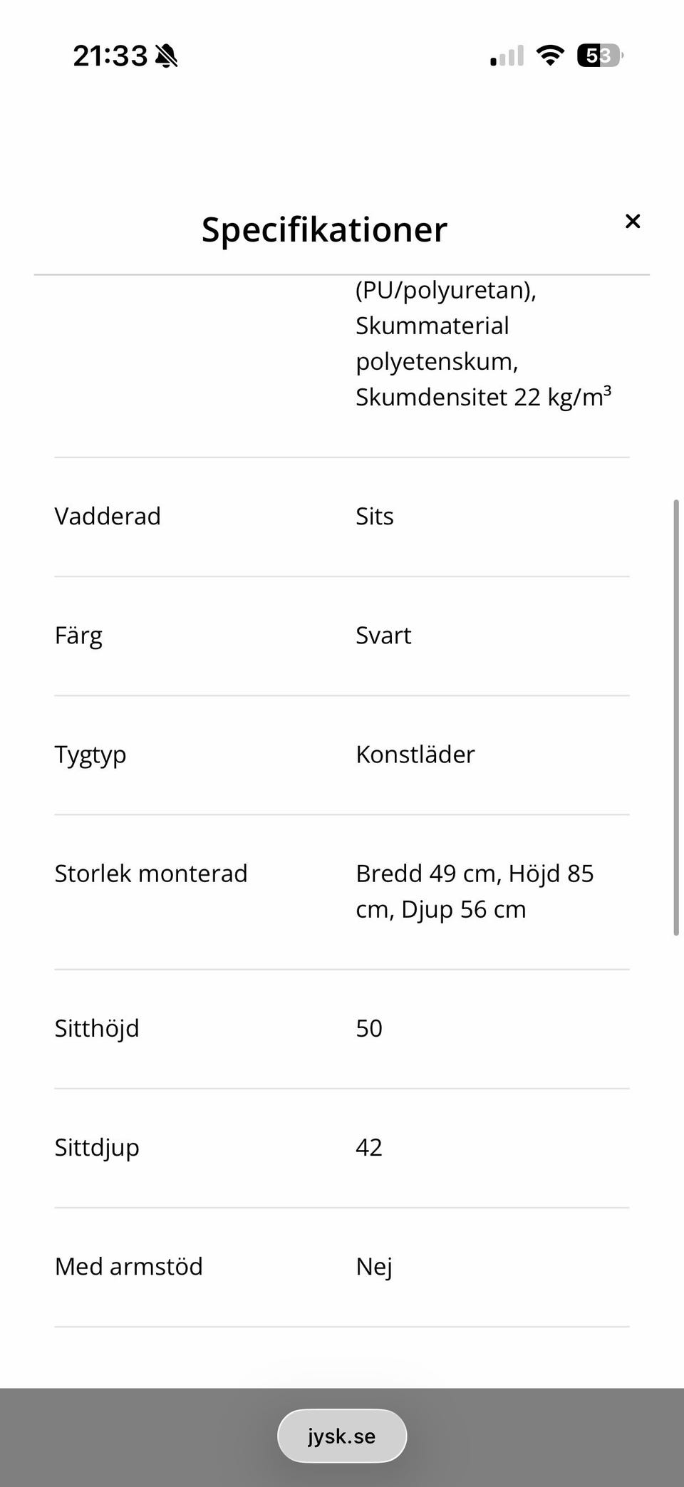Viewport: 684px width, 1487px height.
Task: Click the Storlek monterad label
Action: click(151, 873)
